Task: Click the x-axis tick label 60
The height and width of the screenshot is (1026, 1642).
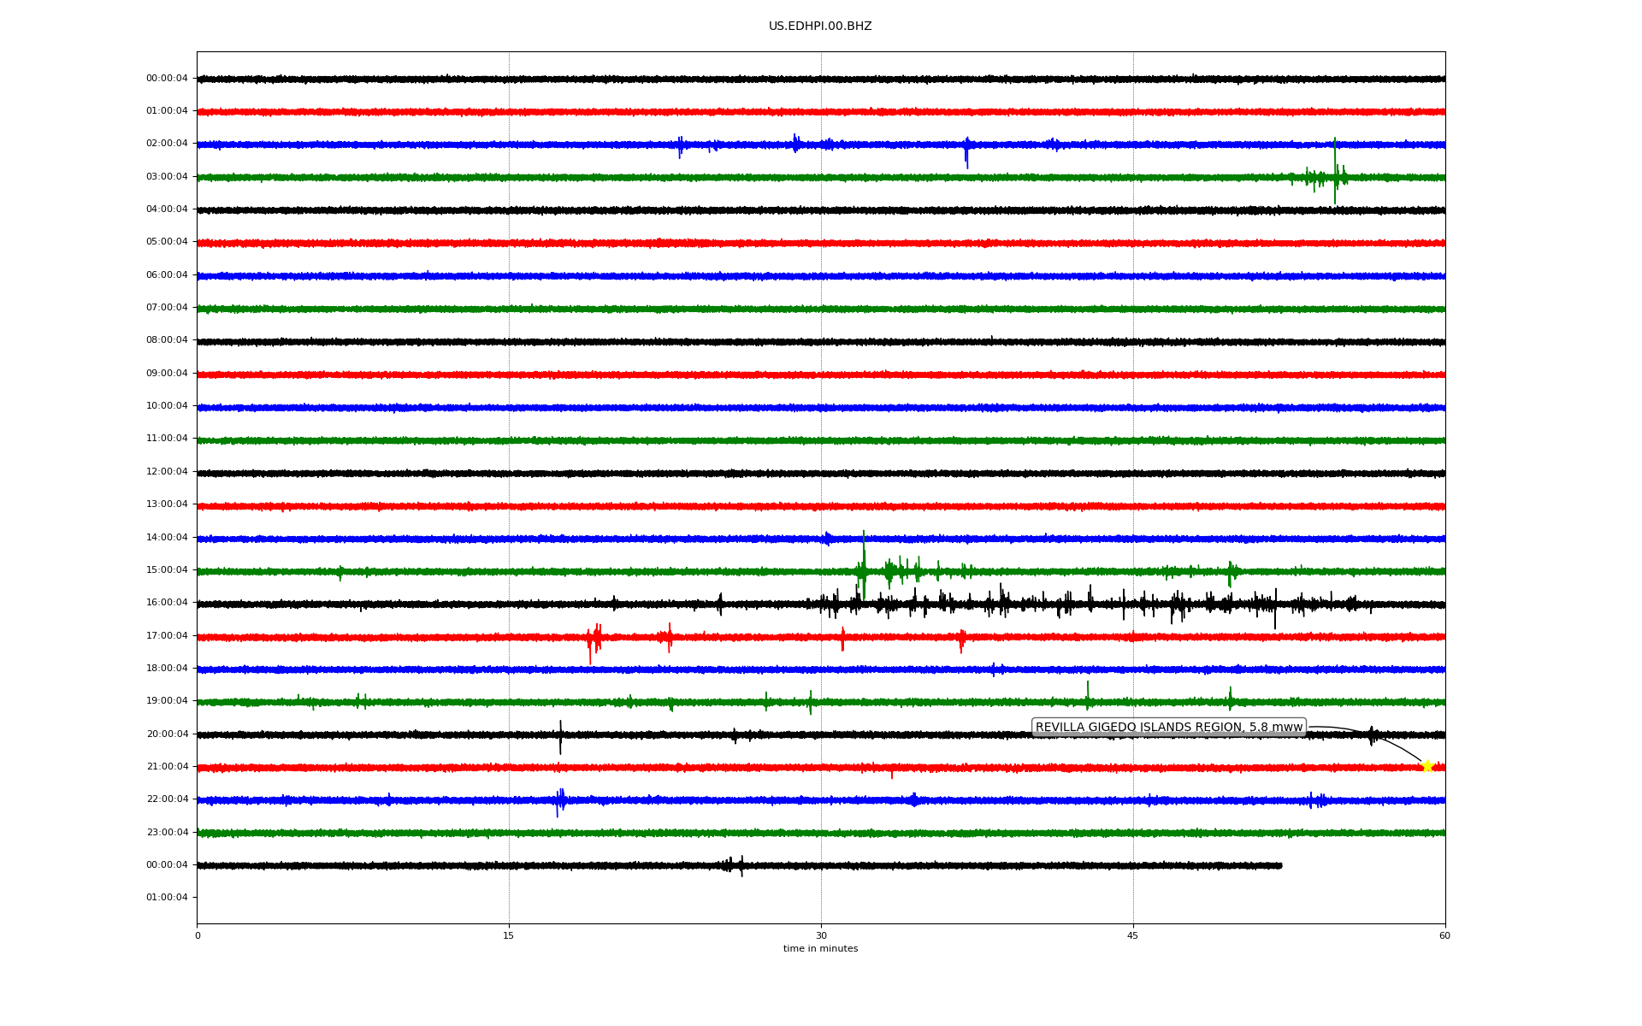Action: [x=1444, y=935]
